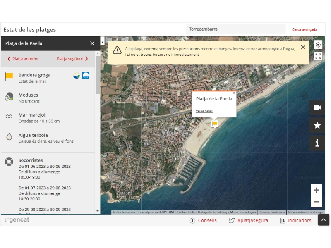Click the favorites star icon
Image resolution: width=331 pixels, height=248 pixels.
[x=317, y=125]
